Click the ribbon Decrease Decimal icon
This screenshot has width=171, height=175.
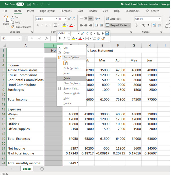click(x=159, y=25)
